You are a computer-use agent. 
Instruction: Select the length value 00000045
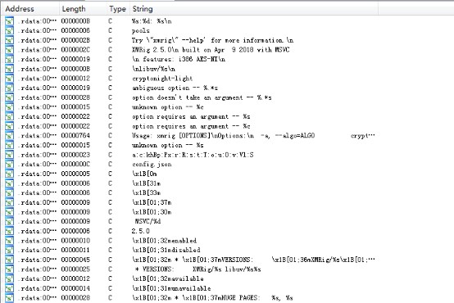[x=75, y=260]
